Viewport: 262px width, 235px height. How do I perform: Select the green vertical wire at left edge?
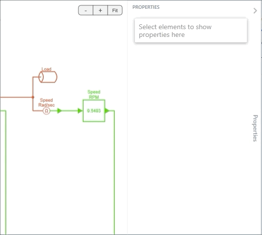click(x=6, y=172)
